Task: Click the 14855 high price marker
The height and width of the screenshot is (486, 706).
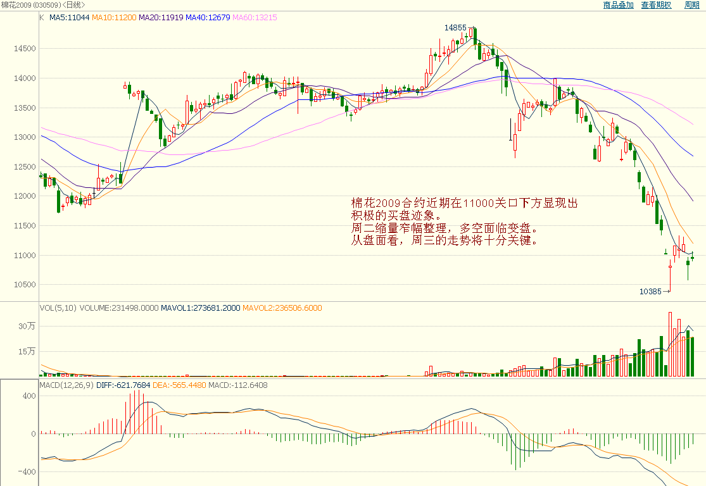Action: (455, 28)
